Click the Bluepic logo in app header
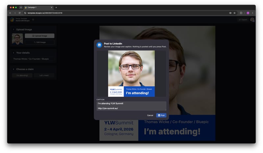The image size is (263, 153). pos(12,20)
